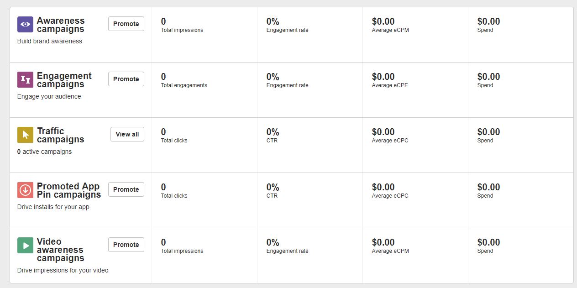
Task: Open the Engagement campaigns heading
Action: tap(64, 80)
